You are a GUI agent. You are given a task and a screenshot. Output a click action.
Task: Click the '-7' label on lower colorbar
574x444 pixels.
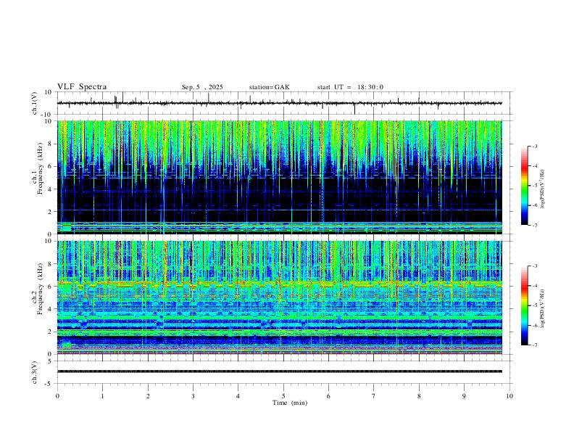[x=534, y=345]
